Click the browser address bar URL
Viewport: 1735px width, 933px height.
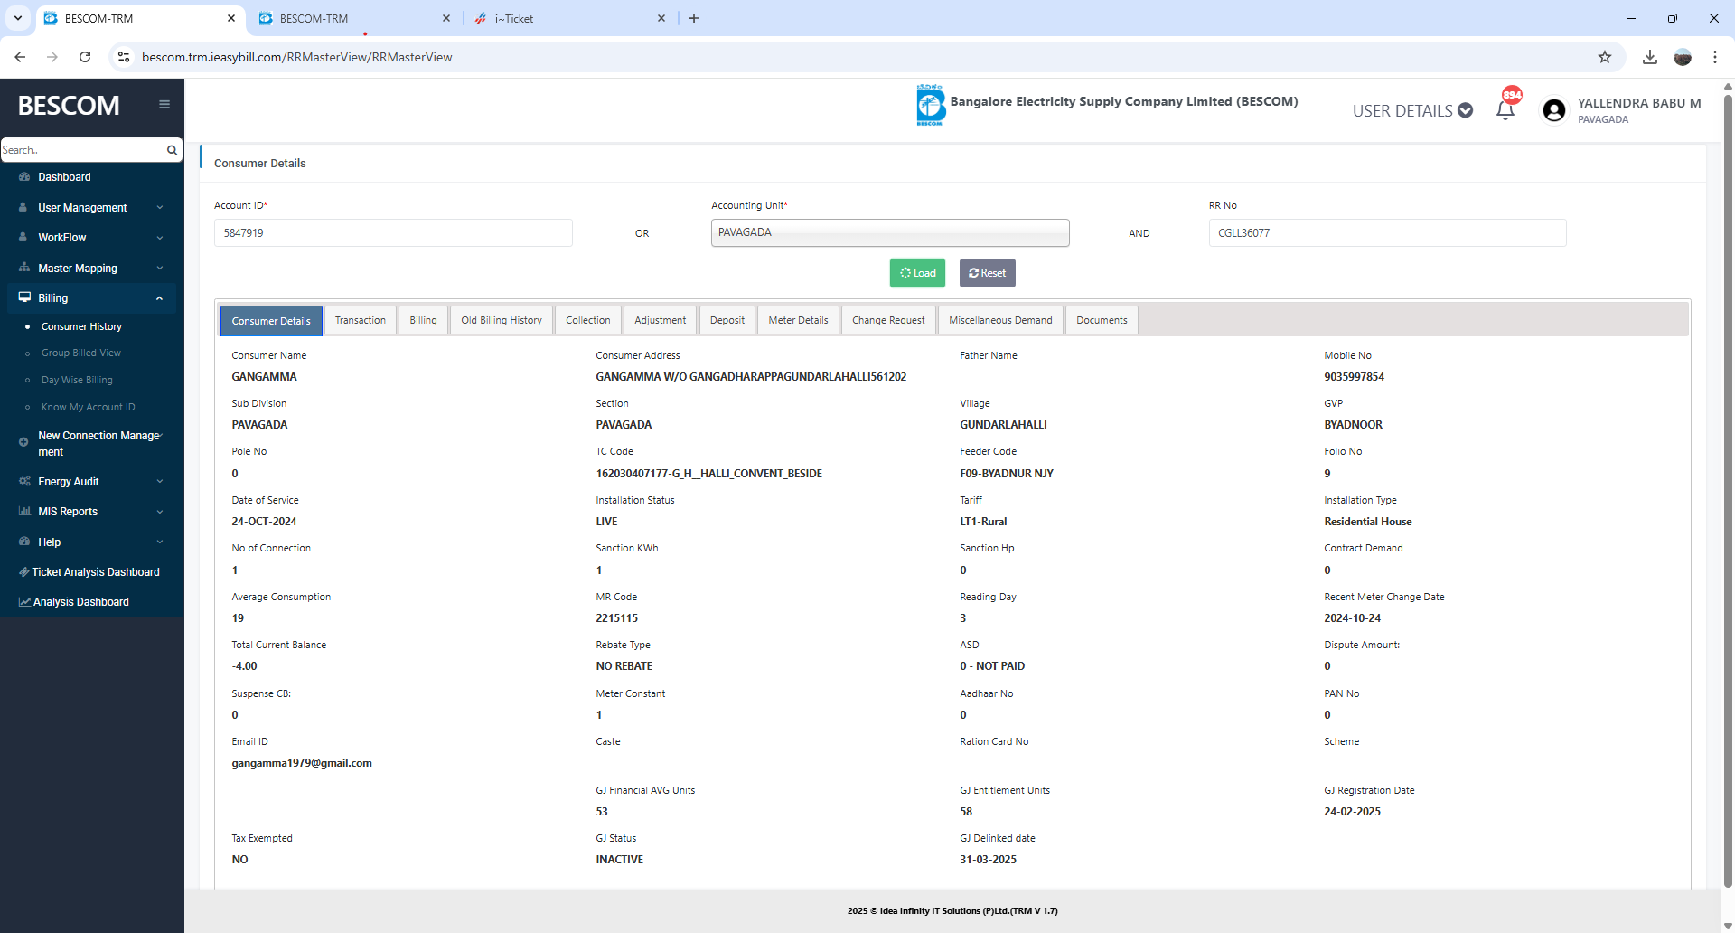[x=296, y=57]
